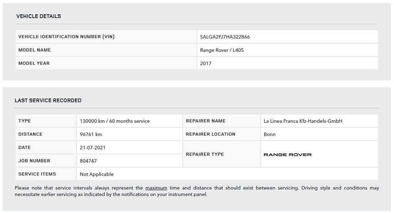The image size is (394, 213).
Task: Click the underlined word maximum
Action: [x=156, y=188]
